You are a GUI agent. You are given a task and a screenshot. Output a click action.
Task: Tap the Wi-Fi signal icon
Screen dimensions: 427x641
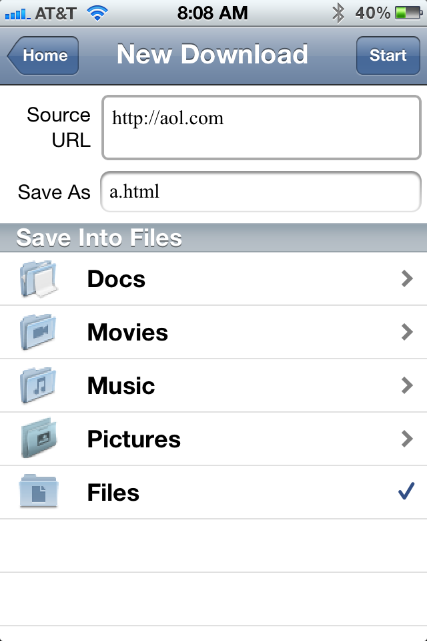pyautogui.click(x=99, y=13)
